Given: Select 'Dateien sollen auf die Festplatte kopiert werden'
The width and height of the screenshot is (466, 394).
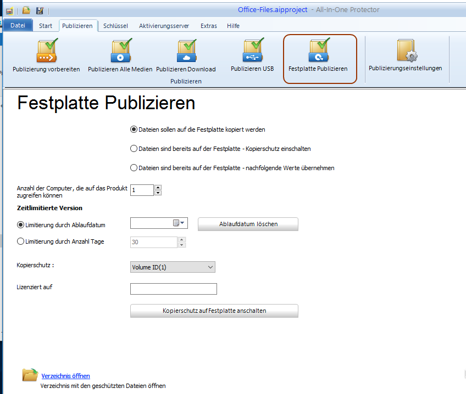Looking at the screenshot, I should [x=134, y=130].
